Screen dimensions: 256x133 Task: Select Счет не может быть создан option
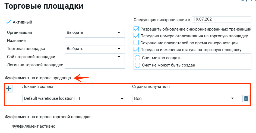tap(138, 65)
